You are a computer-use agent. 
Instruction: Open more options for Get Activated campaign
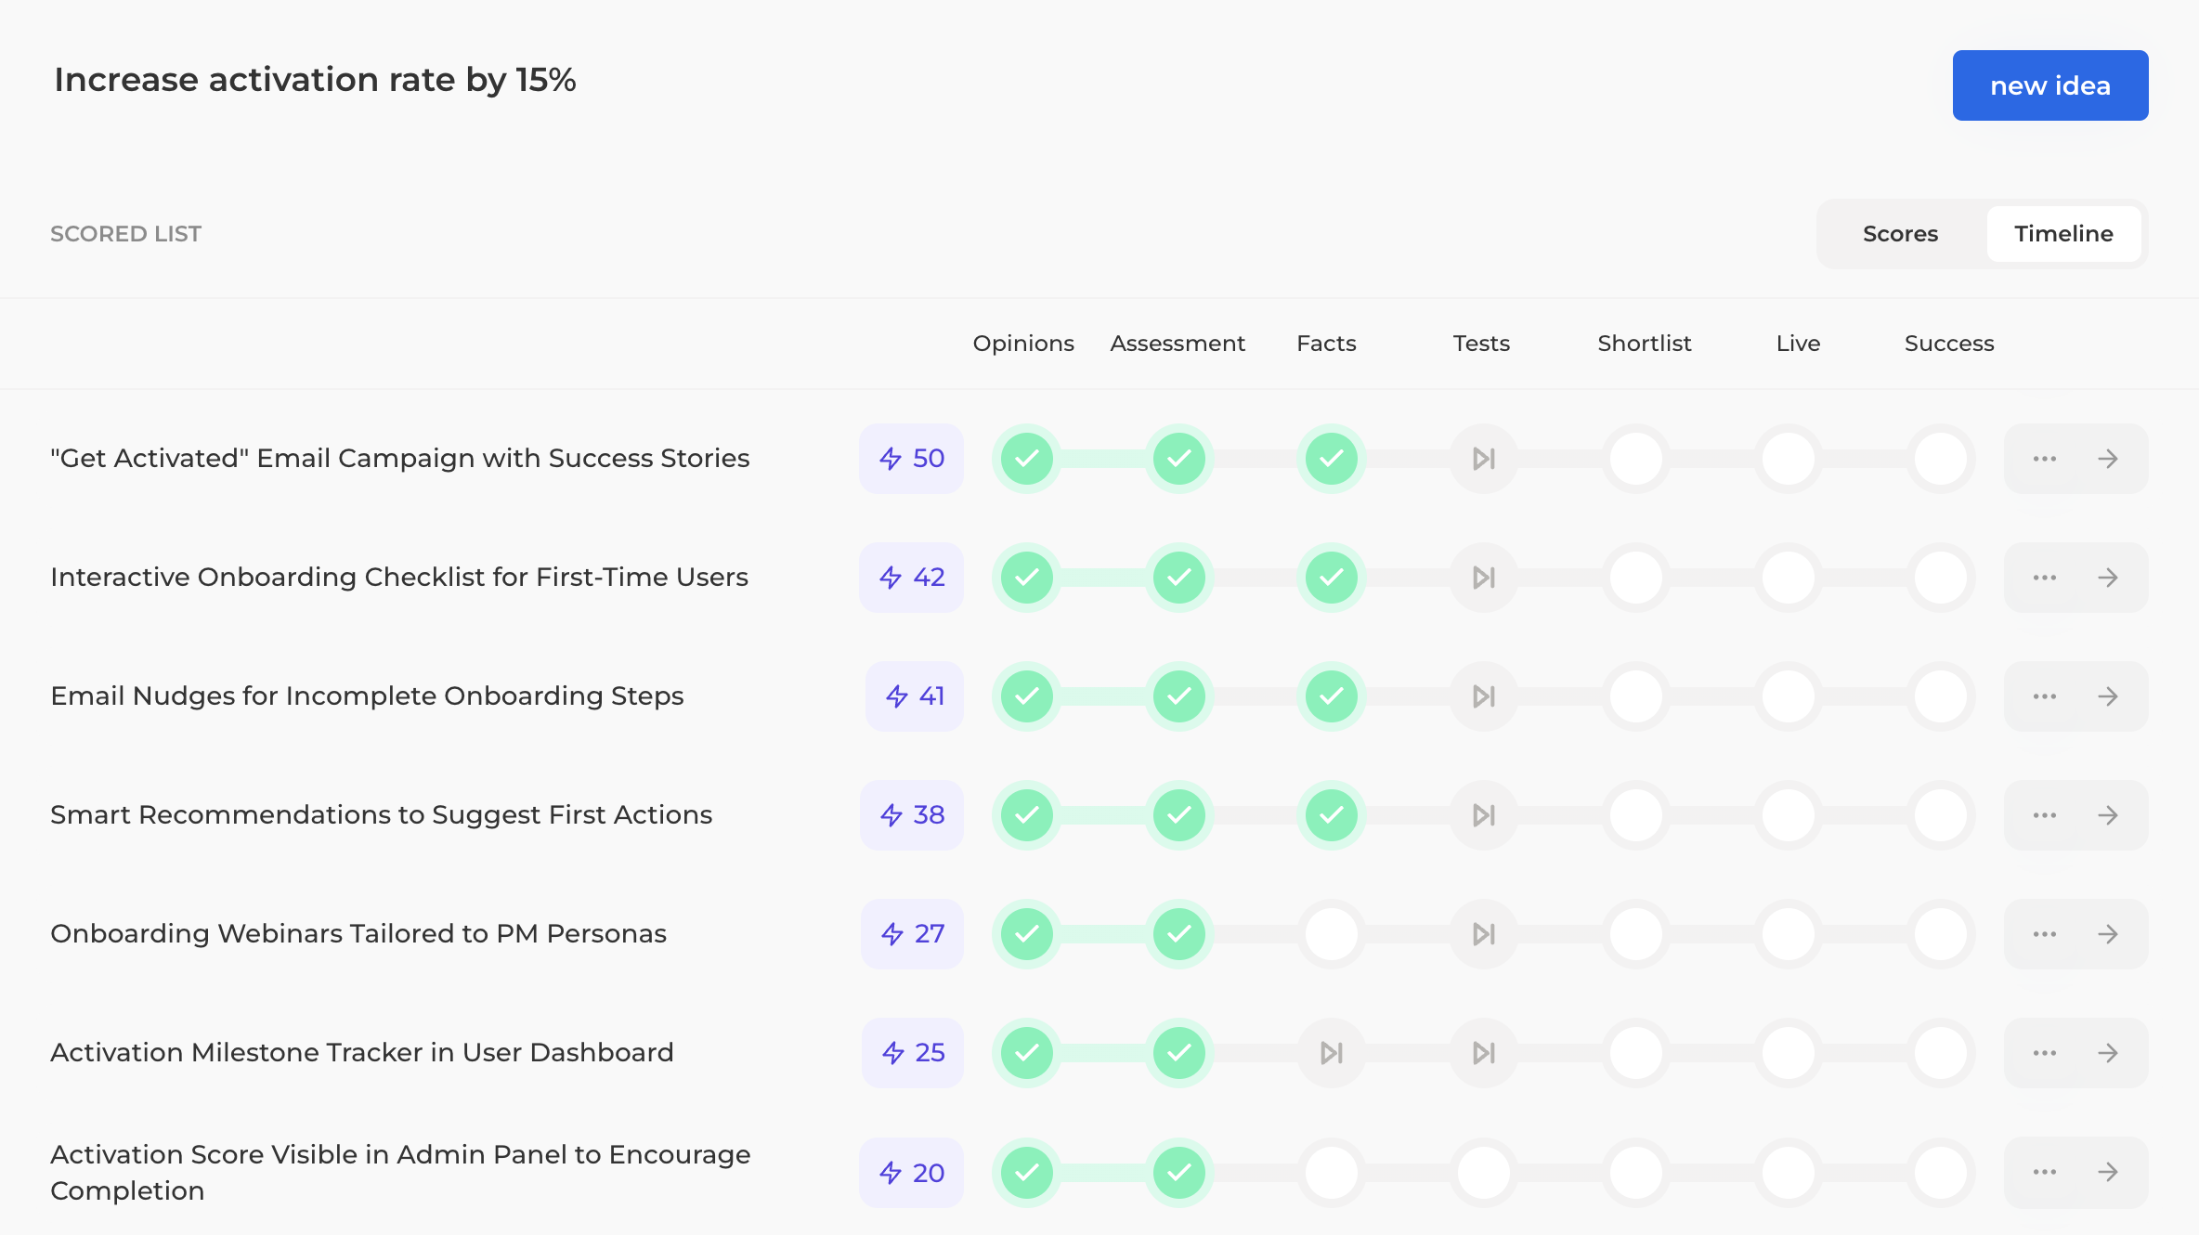click(2044, 459)
